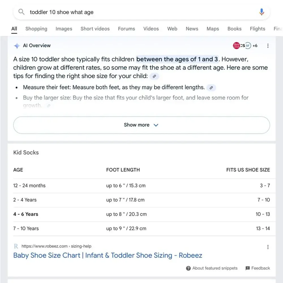Click the AI Overview sparkle icon
This screenshot has width=283, height=283.
(x=17, y=46)
